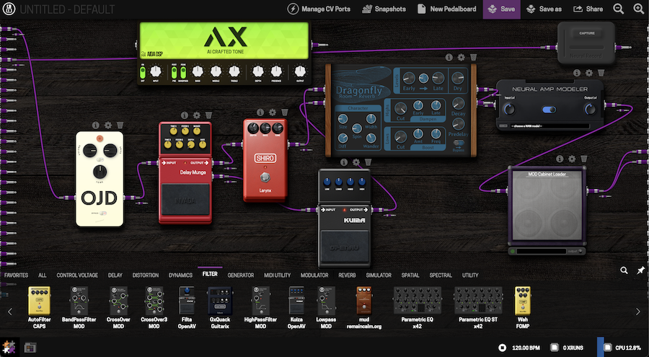Switch to the FAVORITES plugin category

click(x=16, y=275)
